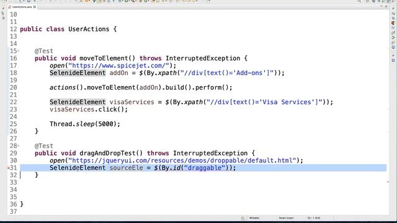Open the blue monitor-shaped view in upper right sidebar group

coord(393,47)
